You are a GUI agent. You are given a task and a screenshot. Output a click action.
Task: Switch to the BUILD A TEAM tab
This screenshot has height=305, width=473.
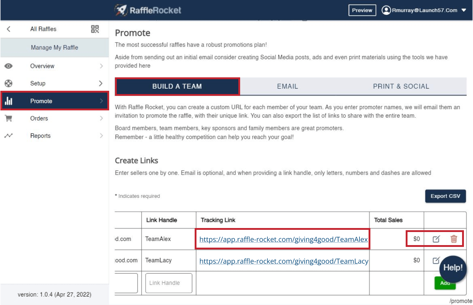177,86
